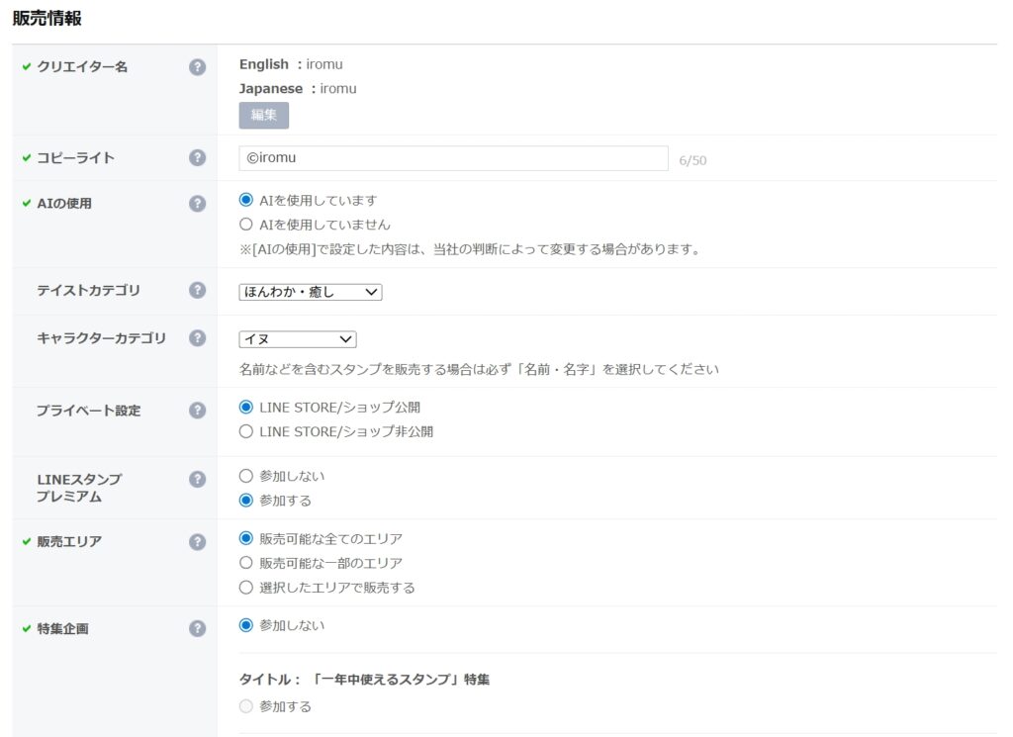Viewport: 1013px width, 737px height.
Task: Open the help icon for 販売エリア
Action: [198, 542]
